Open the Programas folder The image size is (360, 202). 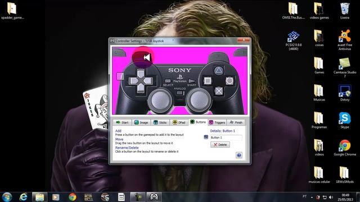[x=319, y=120]
